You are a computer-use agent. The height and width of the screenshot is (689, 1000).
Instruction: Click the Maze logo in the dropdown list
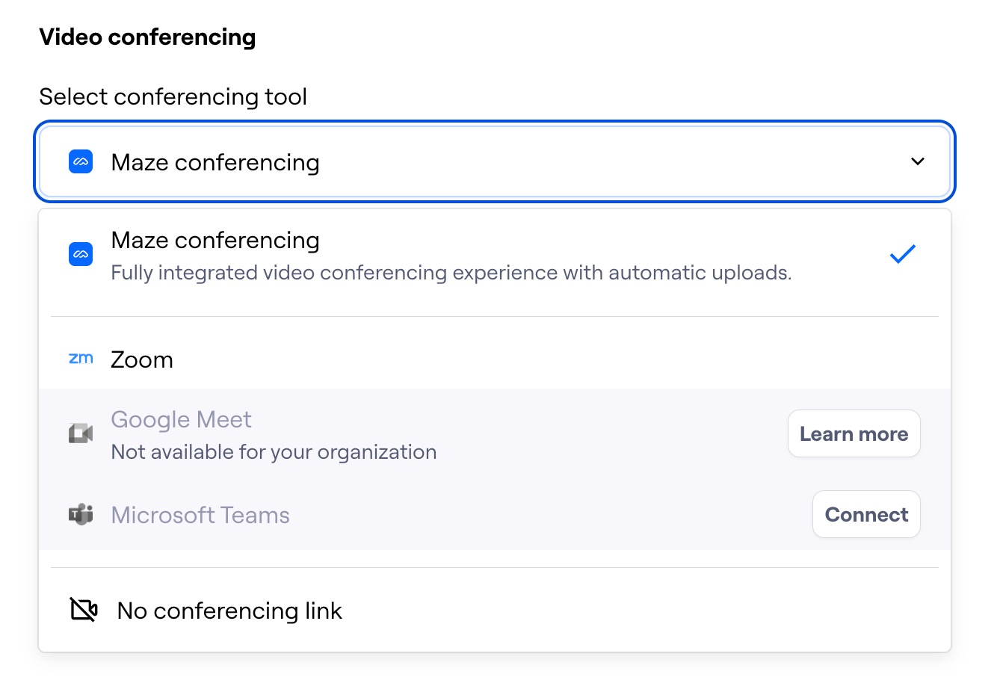[x=80, y=254]
